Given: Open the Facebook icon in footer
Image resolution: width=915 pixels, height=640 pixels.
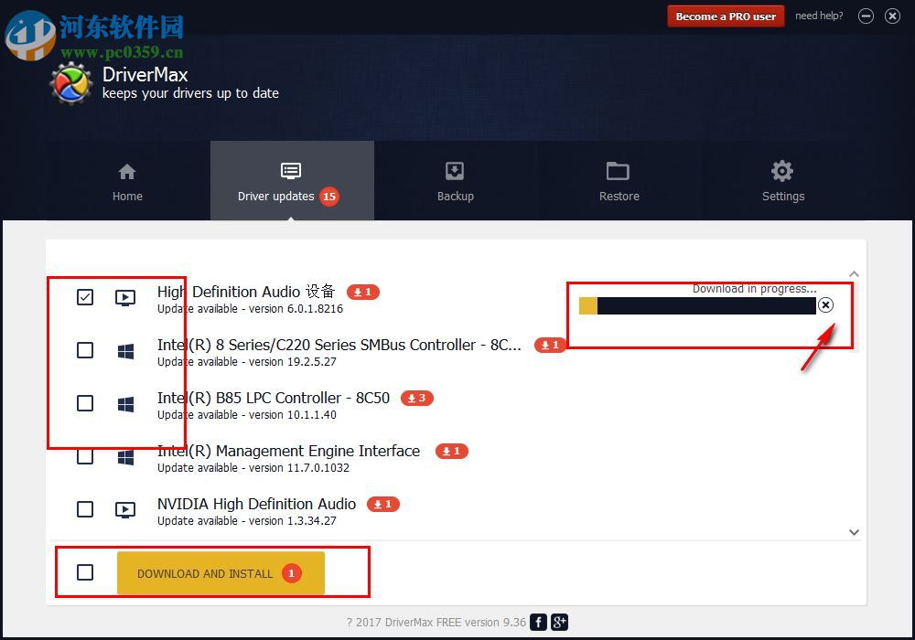Looking at the screenshot, I should (539, 622).
